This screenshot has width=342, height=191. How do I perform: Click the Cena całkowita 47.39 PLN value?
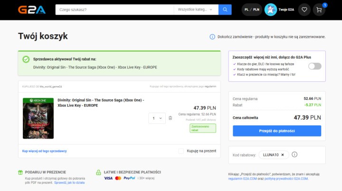[x=307, y=118]
